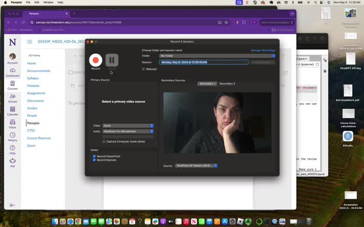Open the Audio MacBook Pro Microphone dropdown
Image resolution: width=364 pixels, height=227 pixels.
(x=128, y=131)
